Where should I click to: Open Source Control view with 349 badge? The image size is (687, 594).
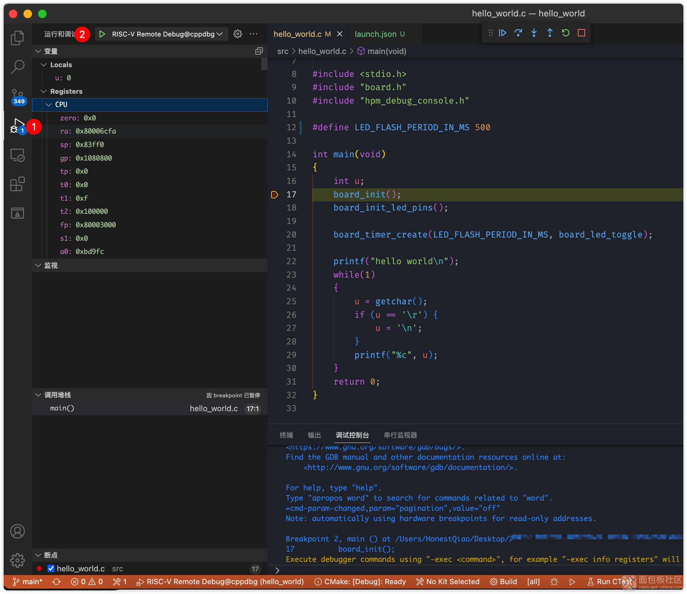[x=18, y=97]
